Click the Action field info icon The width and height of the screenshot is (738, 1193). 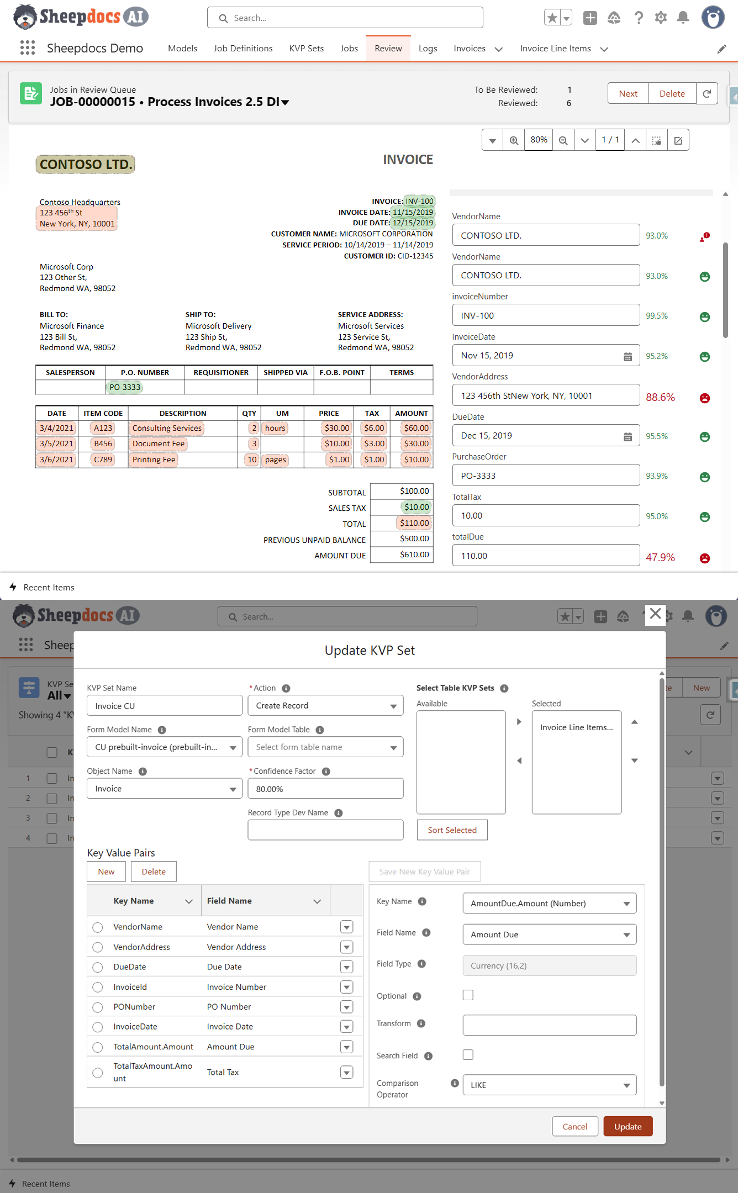click(286, 688)
